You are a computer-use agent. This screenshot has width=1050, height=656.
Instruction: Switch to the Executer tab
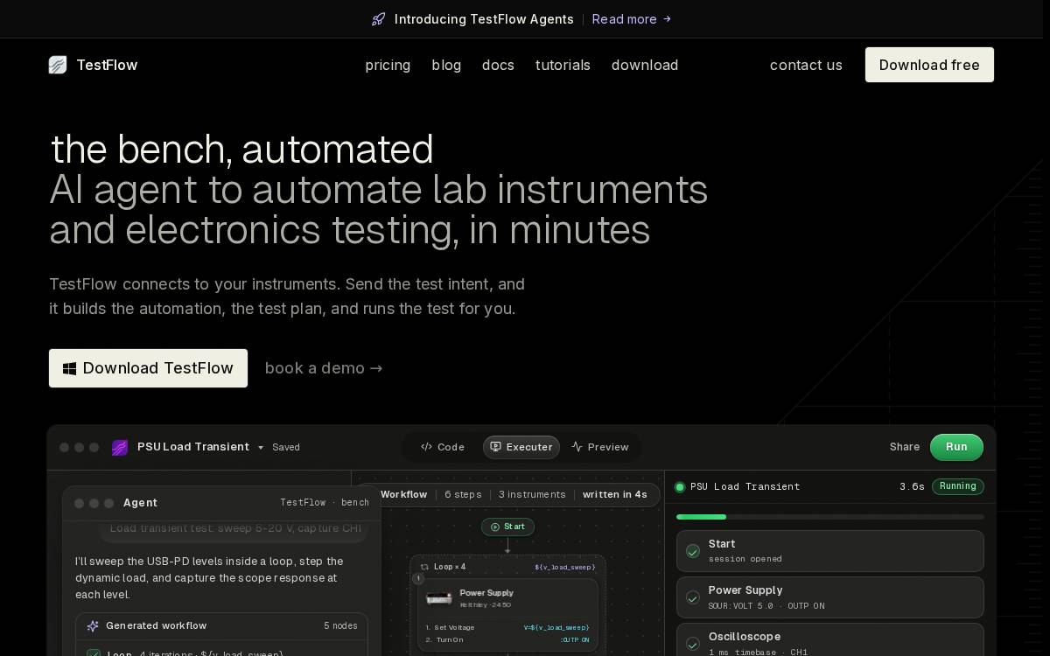point(521,447)
